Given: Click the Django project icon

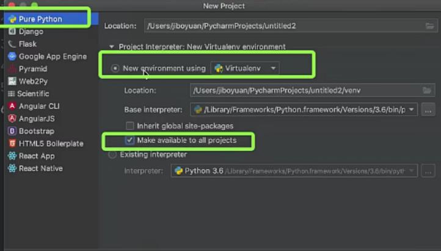Looking at the screenshot, I should [12, 32].
